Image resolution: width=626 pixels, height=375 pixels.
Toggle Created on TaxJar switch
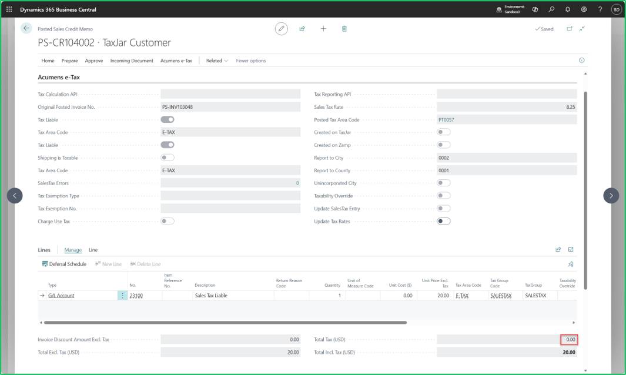[x=444, y=132]
